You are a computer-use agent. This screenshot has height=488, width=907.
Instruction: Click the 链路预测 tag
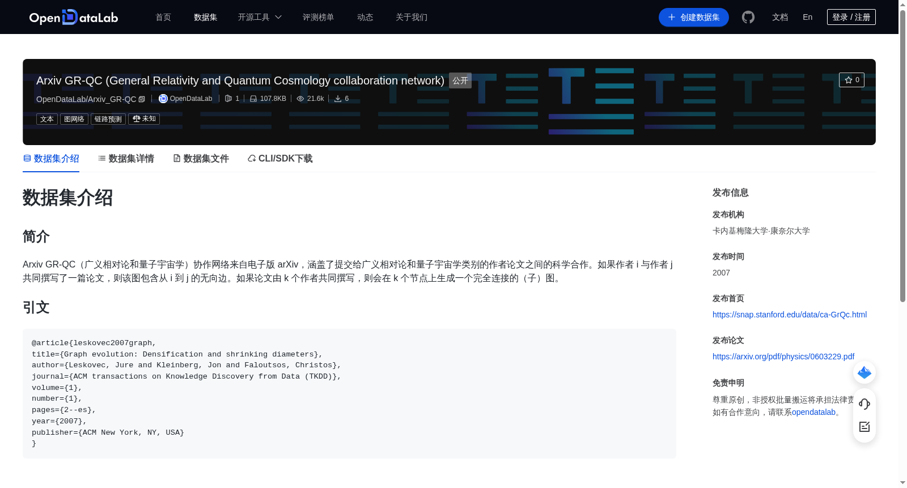pos(108,119)
